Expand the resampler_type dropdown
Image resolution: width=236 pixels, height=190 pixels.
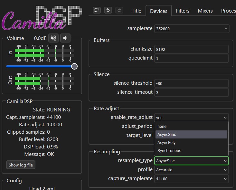click(192, 161)
